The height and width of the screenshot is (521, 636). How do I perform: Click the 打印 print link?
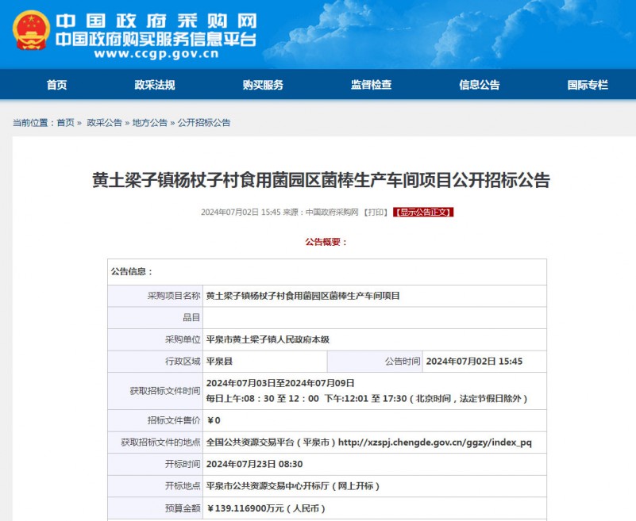pyautogui.click(x=376, y=213)
